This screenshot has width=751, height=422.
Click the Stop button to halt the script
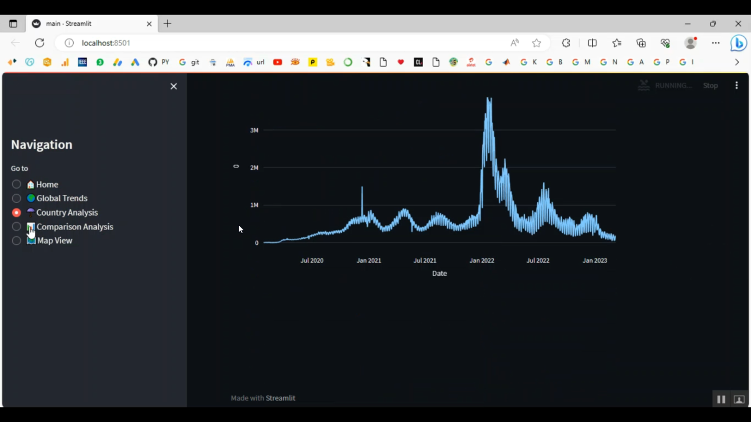tap(710, 85)
